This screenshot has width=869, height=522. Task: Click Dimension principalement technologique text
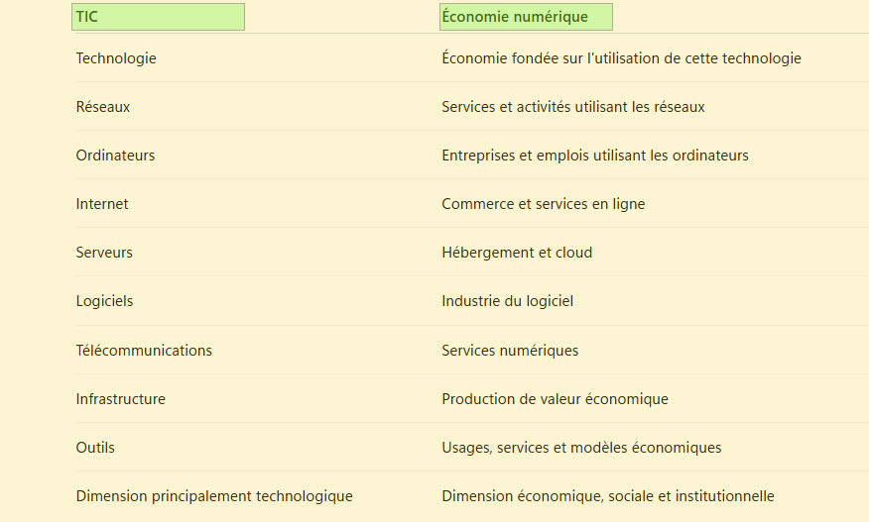214,496
